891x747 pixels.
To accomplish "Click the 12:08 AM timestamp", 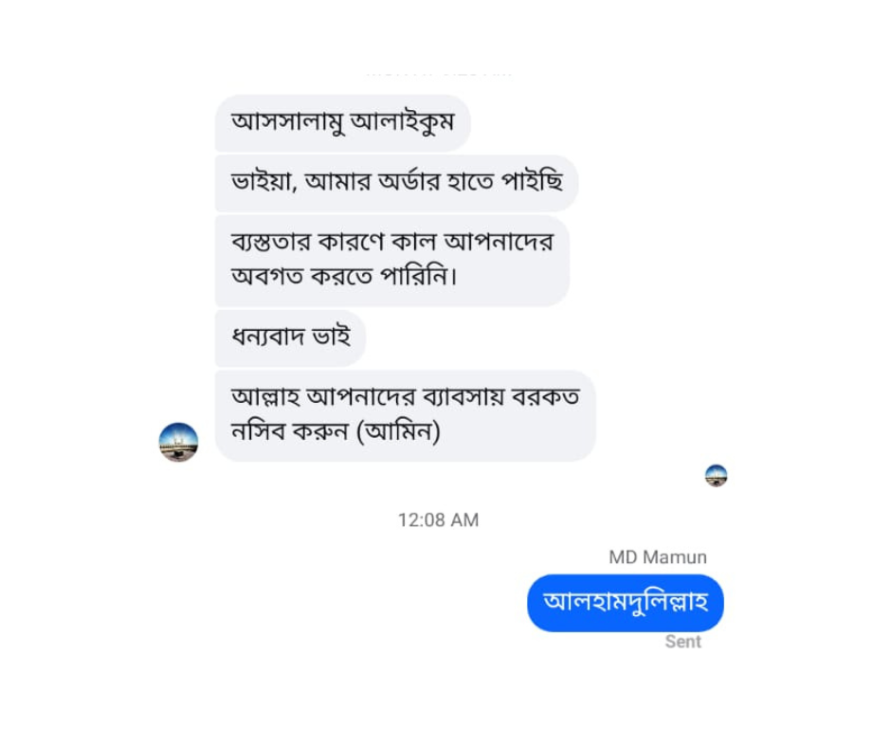I will pyautogui.click(x=438, y=519).
